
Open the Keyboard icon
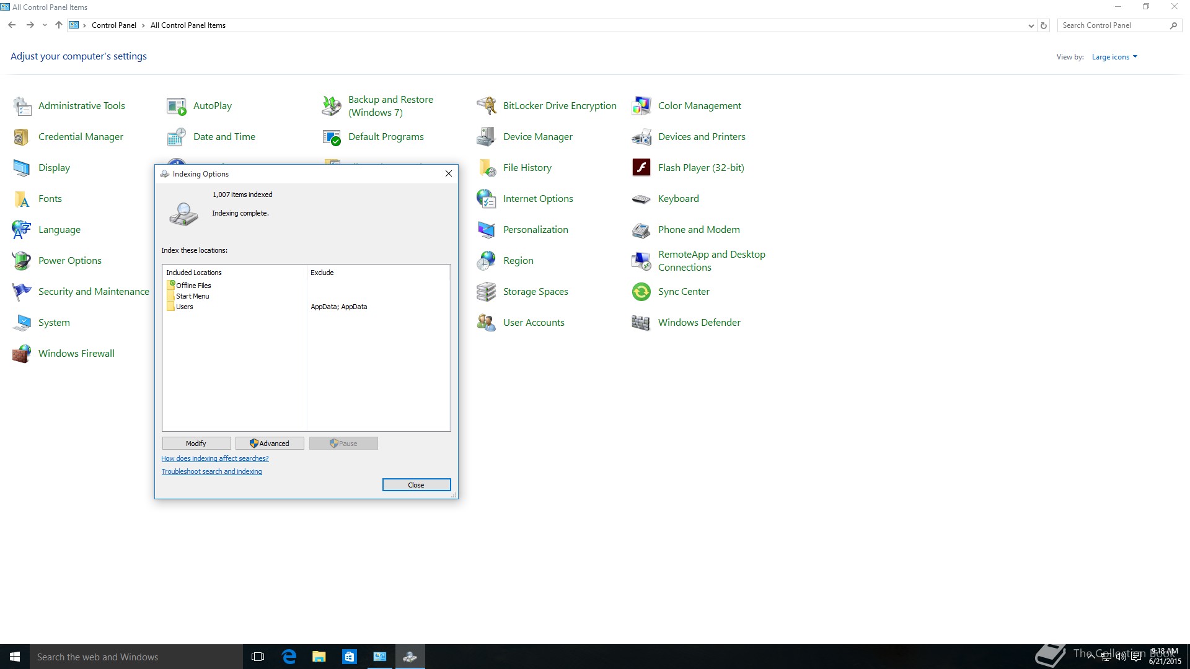click(641, 199)
